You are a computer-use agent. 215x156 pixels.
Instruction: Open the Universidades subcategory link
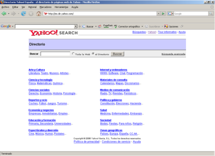(x=63, y=124)
